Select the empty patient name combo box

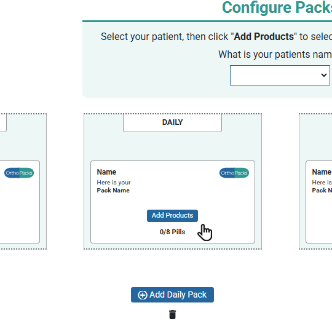(x=280, y=75)
